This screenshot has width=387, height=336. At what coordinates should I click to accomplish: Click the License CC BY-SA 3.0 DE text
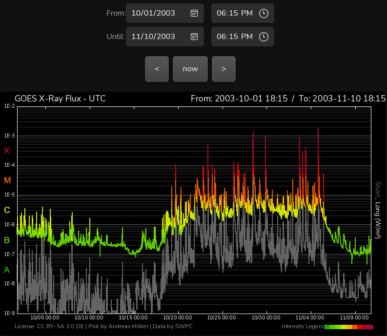[49, 326]
